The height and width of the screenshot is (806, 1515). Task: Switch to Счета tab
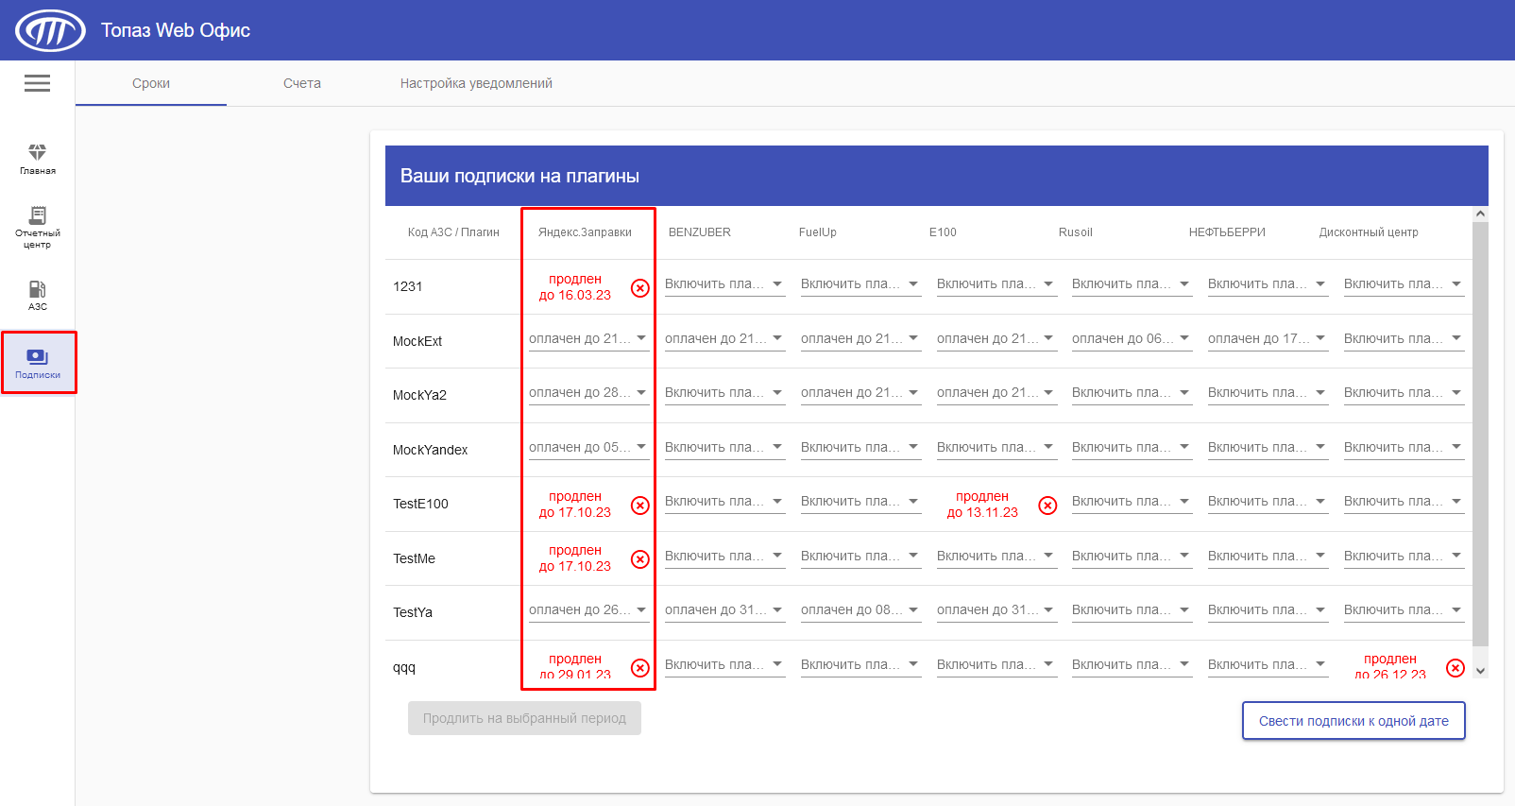(302, 83)
